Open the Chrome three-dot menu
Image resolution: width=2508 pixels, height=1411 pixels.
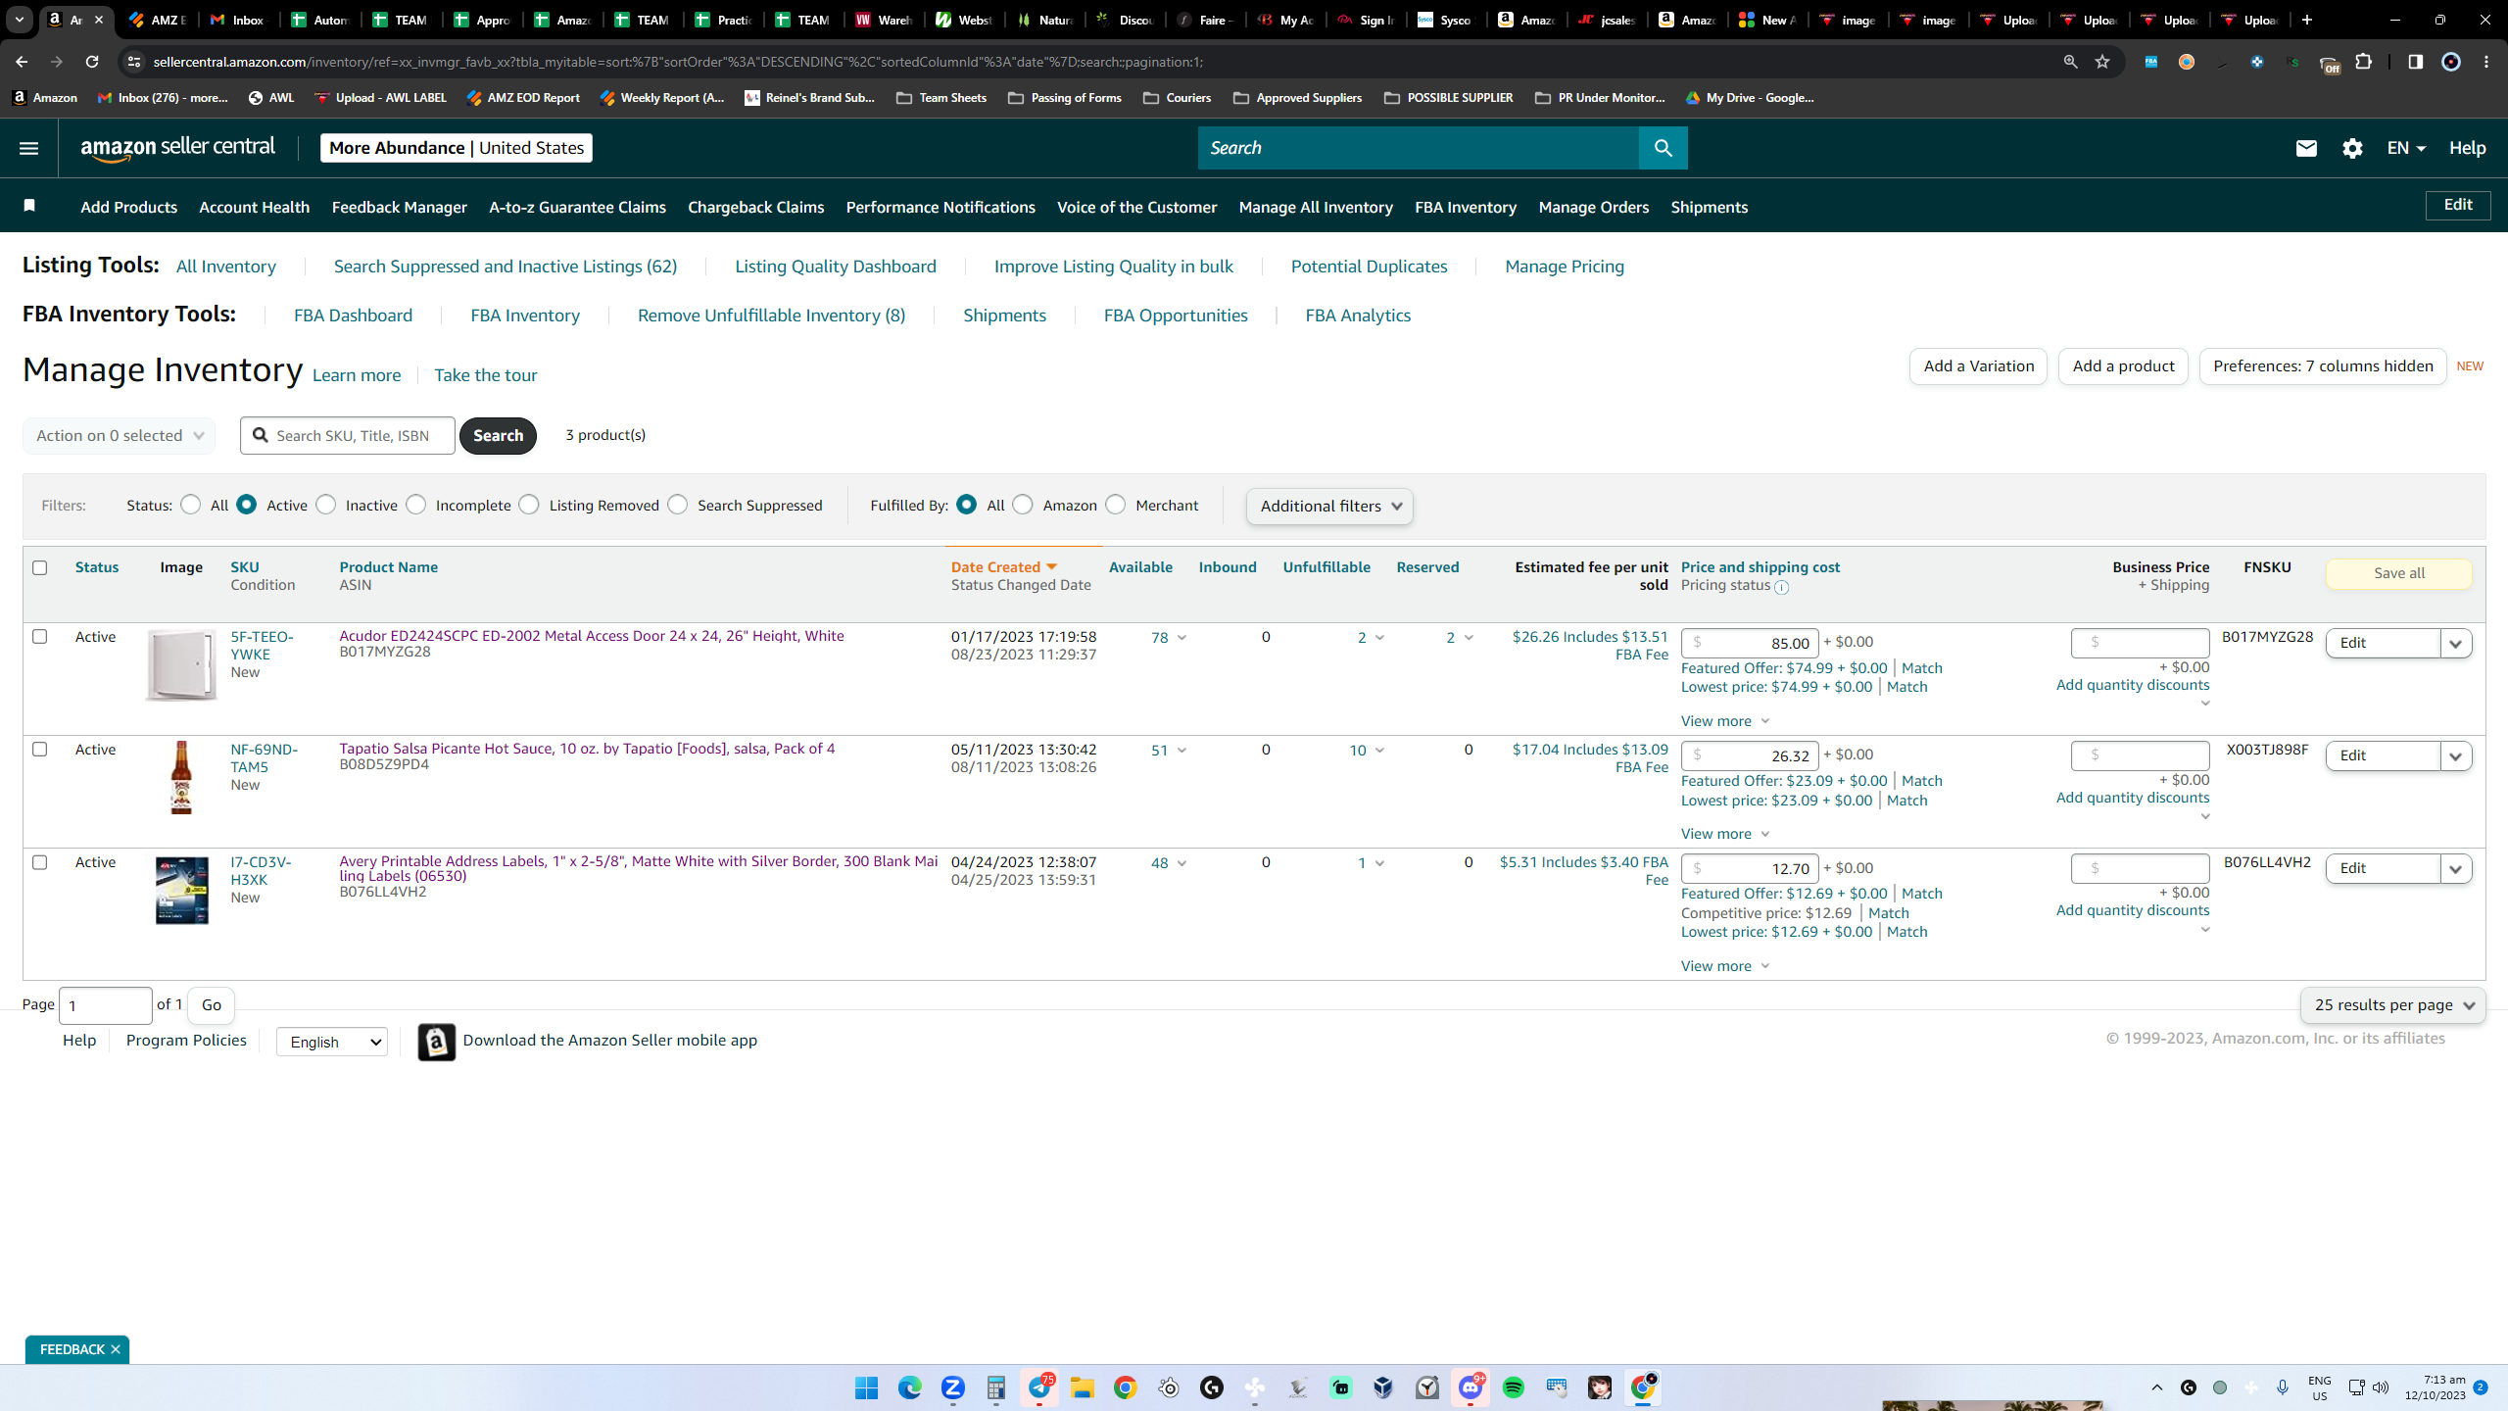click(x=2486, y=62)
